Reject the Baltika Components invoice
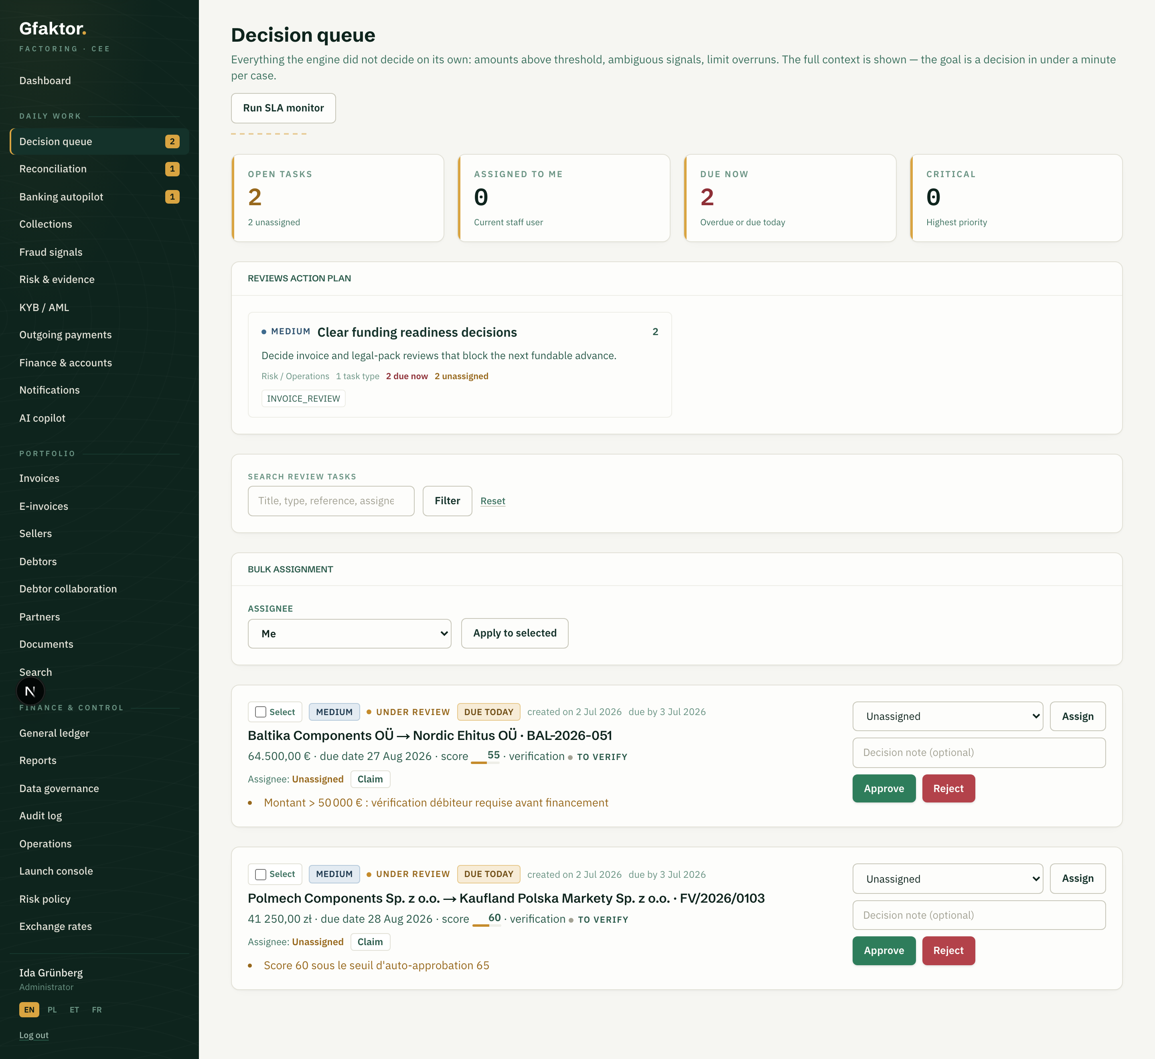Viewport: 1155px width, 1059px height. click(948, 788)
